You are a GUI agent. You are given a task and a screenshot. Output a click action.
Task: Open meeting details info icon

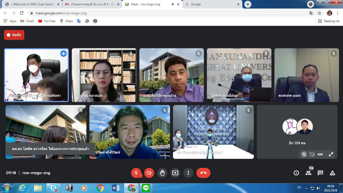[296, 173]
